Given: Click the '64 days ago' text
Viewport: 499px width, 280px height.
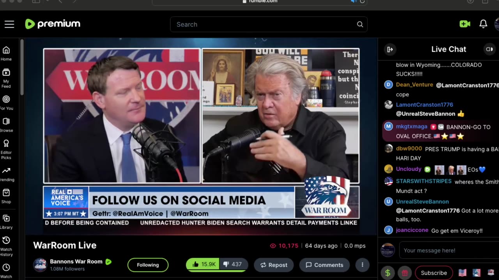Looking at the screenshot, I should [x=321, y=246].
